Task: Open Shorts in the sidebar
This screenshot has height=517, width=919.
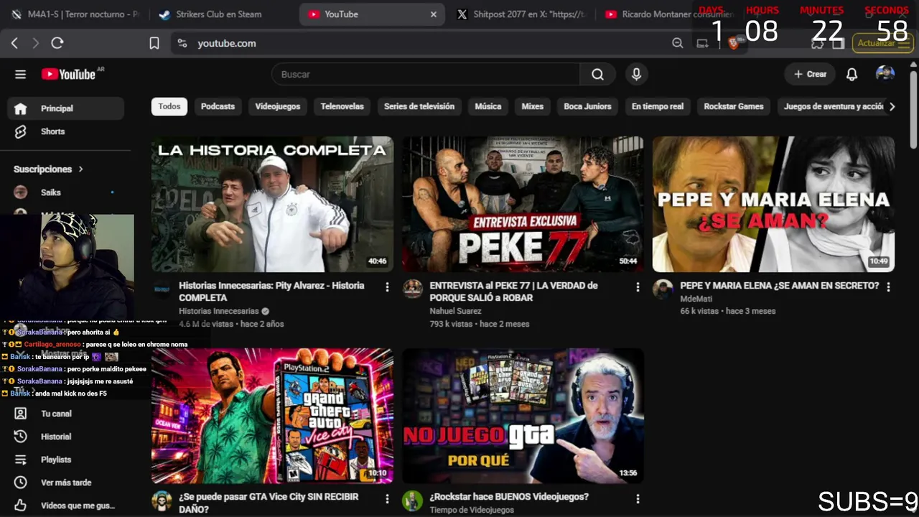Action: click(65, 131)
